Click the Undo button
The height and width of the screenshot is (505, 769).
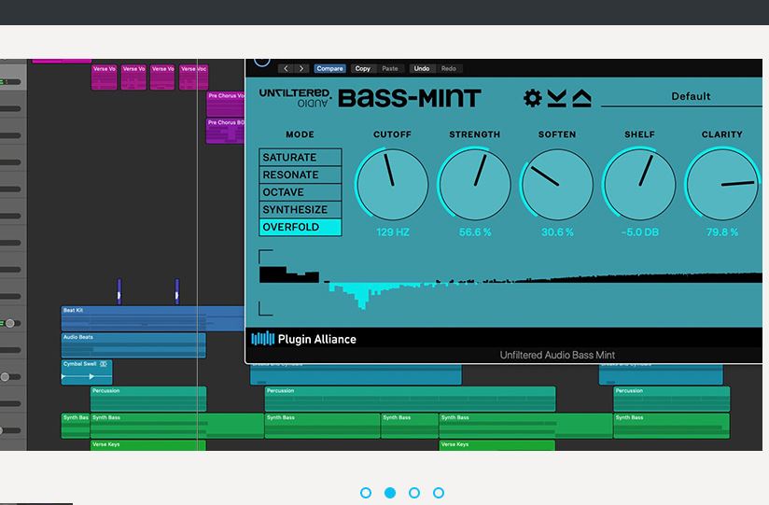coord(421,69)
